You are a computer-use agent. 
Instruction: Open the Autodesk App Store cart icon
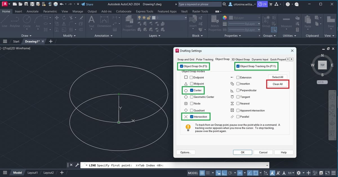[x=271, y=4]
